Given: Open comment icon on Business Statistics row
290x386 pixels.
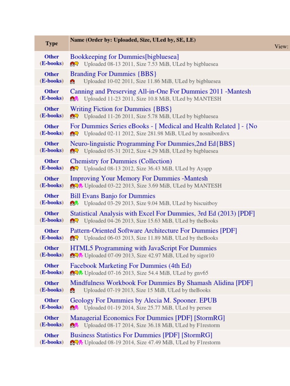Looking at the screenshot, I should 76,342.
